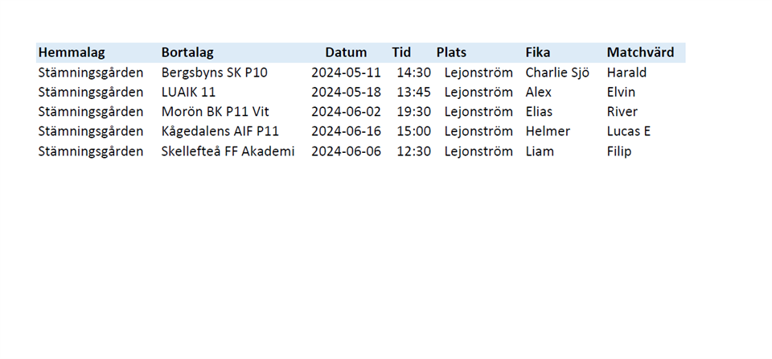The height and width of the screenshot is (359, 772).
Task: Click the Charlie Sjö fika cell
Action: (x=557, y=72)
